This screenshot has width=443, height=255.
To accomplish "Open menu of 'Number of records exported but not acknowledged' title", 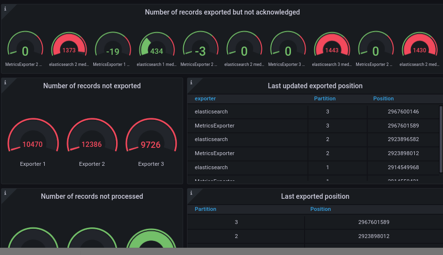I will tap(222, 12).
